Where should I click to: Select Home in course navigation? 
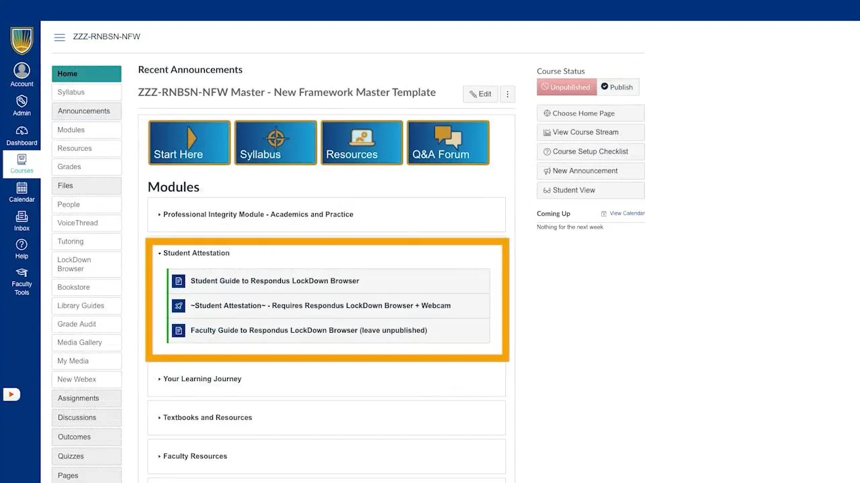tap(87, 74)
